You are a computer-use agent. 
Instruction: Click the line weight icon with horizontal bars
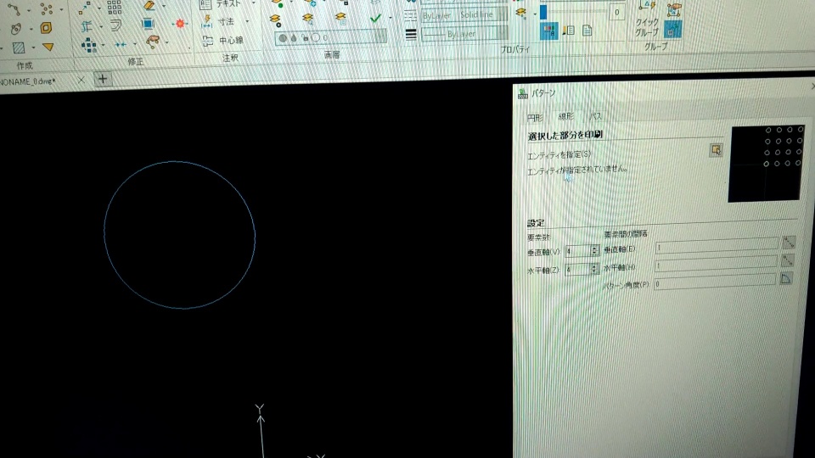411,35
